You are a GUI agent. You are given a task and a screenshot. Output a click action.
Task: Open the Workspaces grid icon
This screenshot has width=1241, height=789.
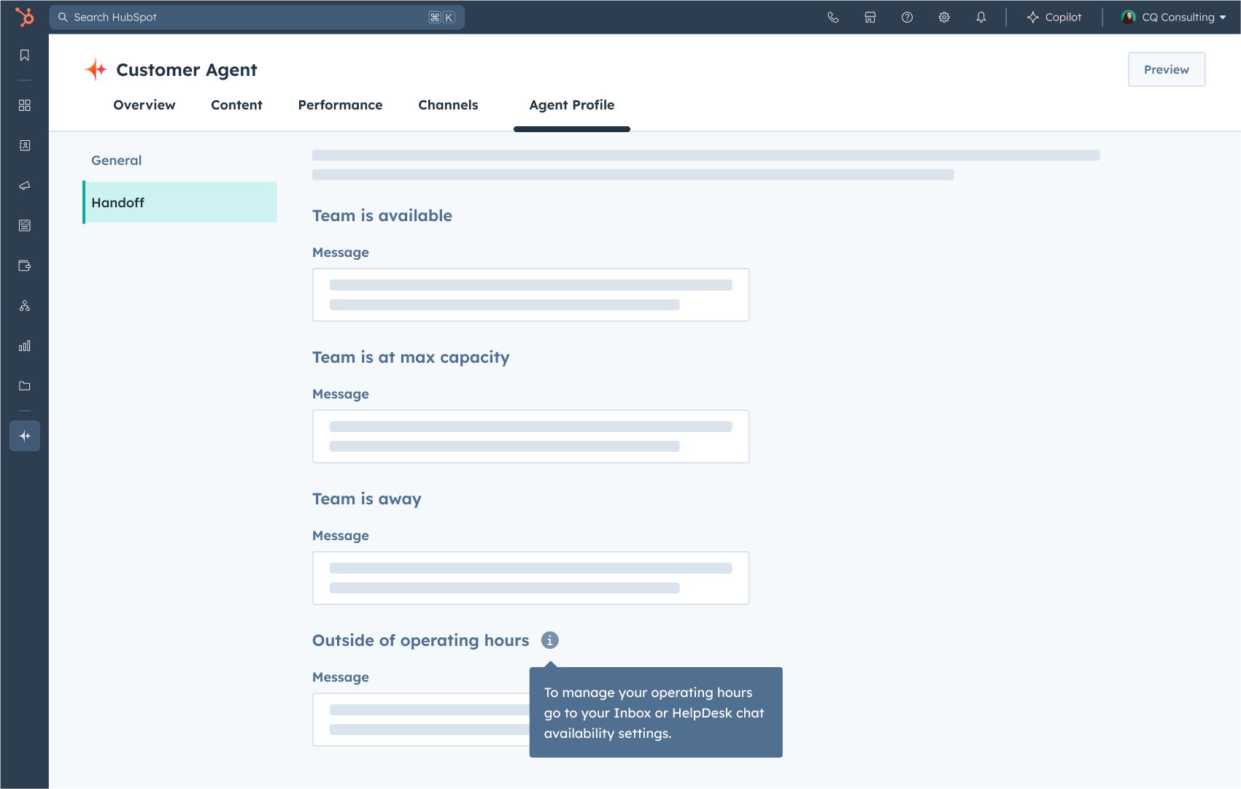(25, 105)
